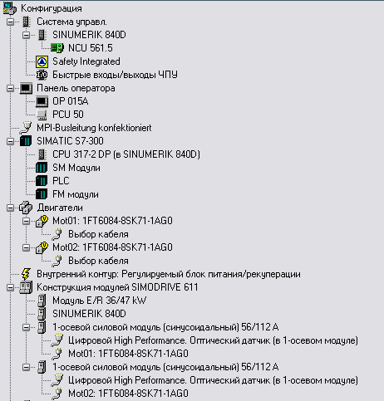Click the lightning bolt icon for Внутренний контур
Screen dimensions: 384x401
click(x=26, y=274)
